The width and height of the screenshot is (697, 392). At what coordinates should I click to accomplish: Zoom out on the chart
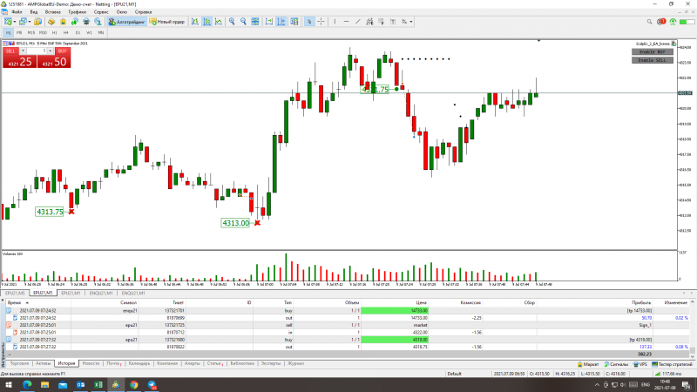point(243,21)
